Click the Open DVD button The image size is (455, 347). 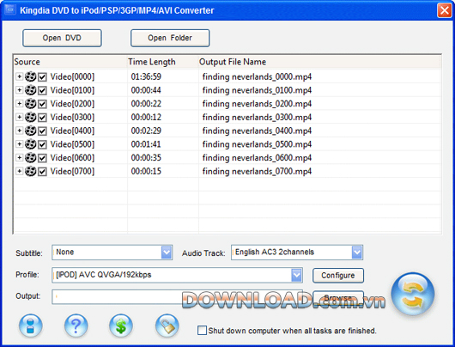pos(62,38)
